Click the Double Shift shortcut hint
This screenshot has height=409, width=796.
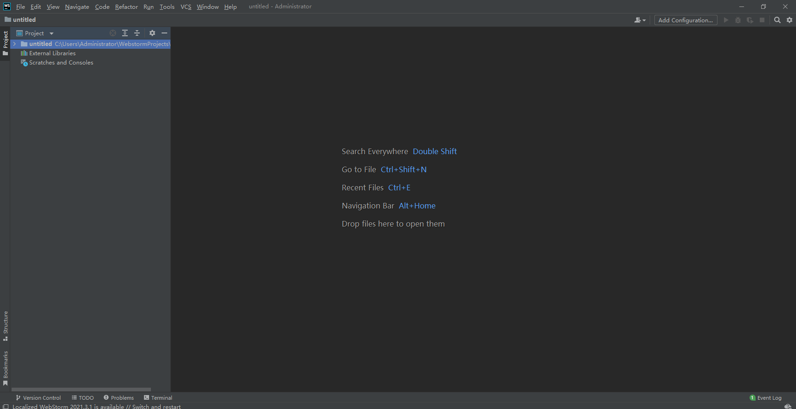(x=435, y=151)
